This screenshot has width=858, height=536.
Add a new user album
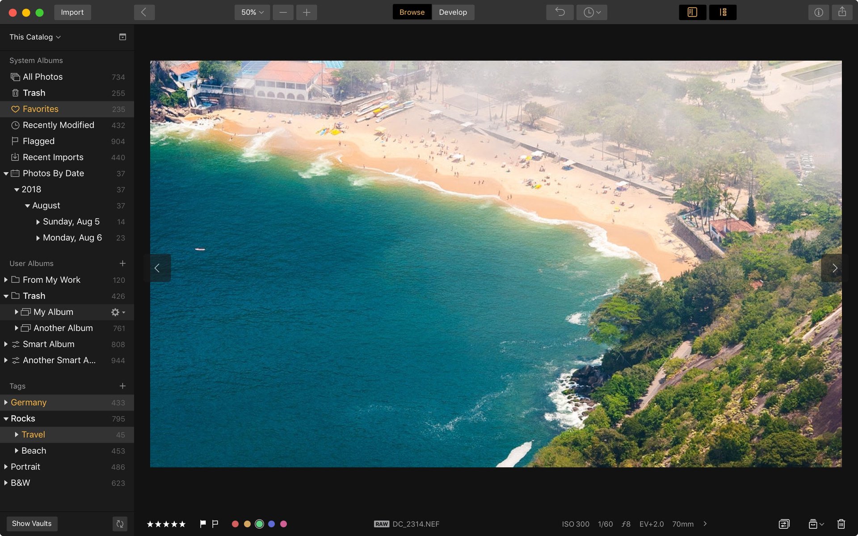tap(122, 264)
